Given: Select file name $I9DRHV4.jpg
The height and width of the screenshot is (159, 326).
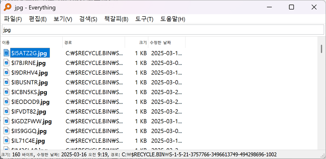Looking at the screenshot, I should pyautogui.click(x=29, y=73).
